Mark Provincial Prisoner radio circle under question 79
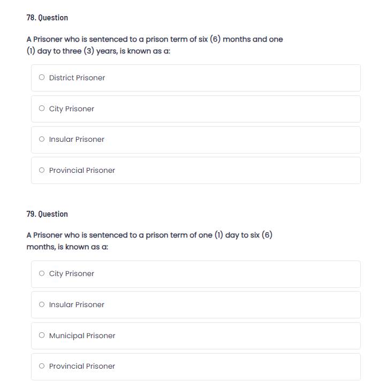 (x=42, y=366)
